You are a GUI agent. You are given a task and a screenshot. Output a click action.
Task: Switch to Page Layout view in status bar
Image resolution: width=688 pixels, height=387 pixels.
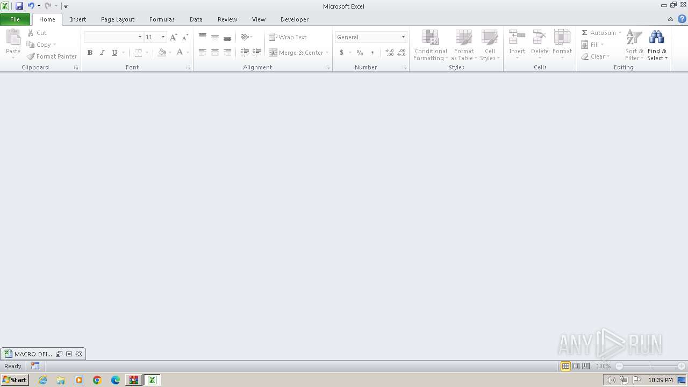[576, 366]
